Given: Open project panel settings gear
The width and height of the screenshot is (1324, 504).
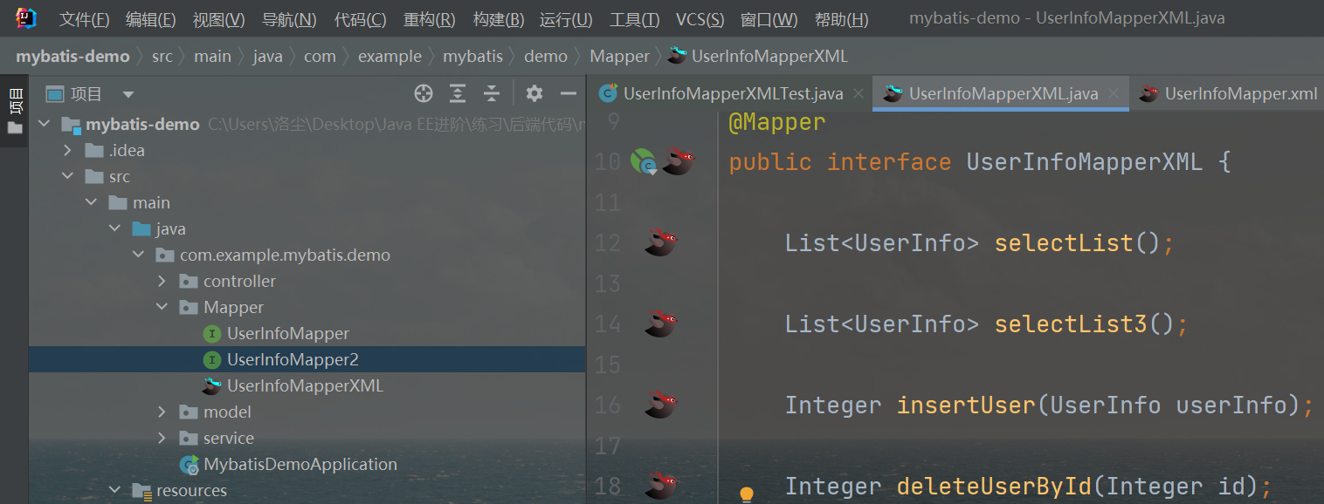Looking at the screenshot, I should click(534, 94).
